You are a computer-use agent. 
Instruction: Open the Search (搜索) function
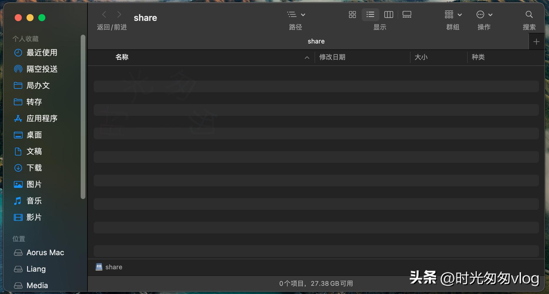click(529, 14)
